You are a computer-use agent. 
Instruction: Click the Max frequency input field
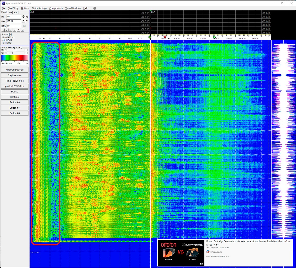13,21
